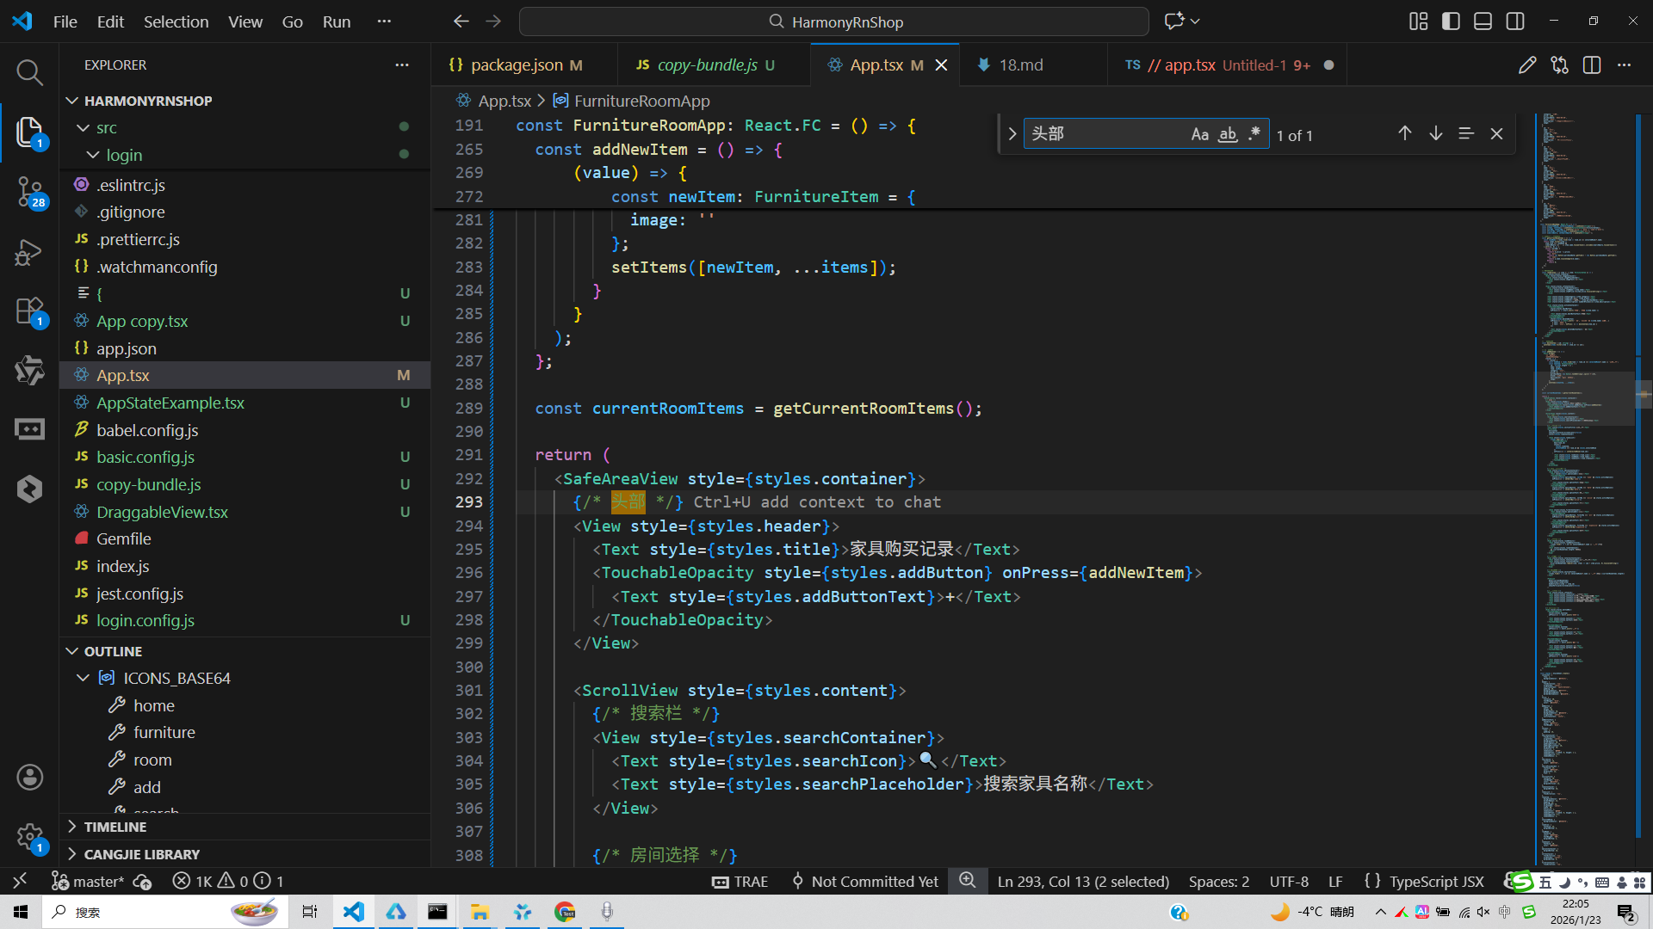Image resolution: width=1653 pixels, height=929 pixels.
Task: Open Run and Debug view
Action: pos(29,252)
